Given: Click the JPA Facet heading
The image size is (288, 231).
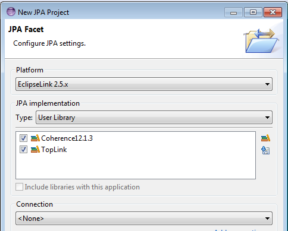Looking at the screenshot, I should [x=26, y=29].
